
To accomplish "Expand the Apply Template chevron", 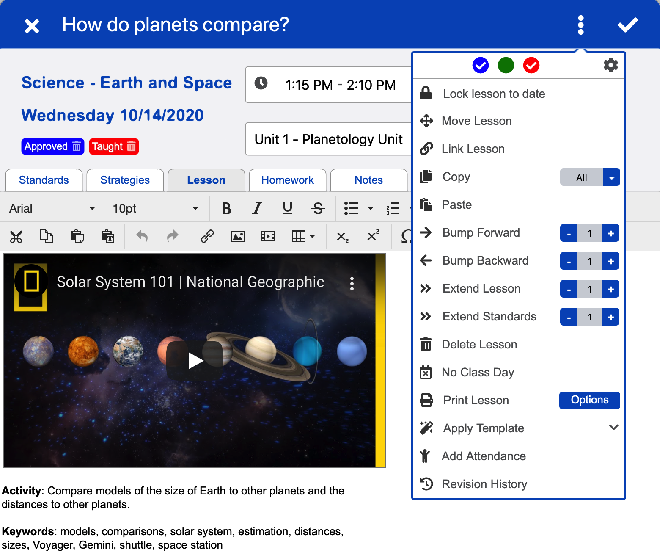I will (x=613, y=428).
